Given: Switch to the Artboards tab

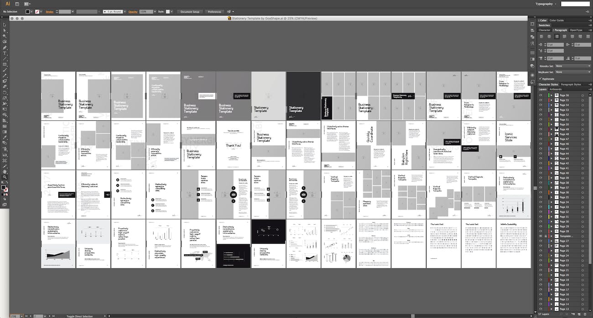Looking at the screenshot, I should 556,89.
